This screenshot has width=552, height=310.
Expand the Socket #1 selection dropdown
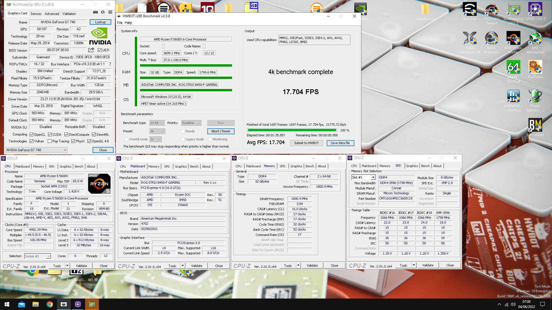pos(37,256)
